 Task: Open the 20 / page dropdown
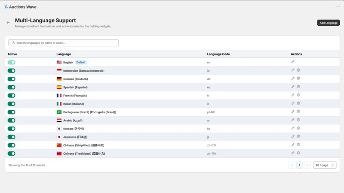pos(325,165)
